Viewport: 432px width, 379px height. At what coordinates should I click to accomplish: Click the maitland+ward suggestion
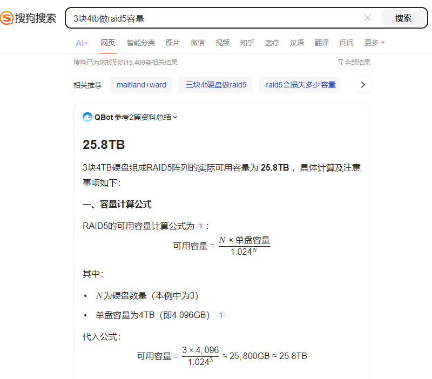(x=141, y=85)
